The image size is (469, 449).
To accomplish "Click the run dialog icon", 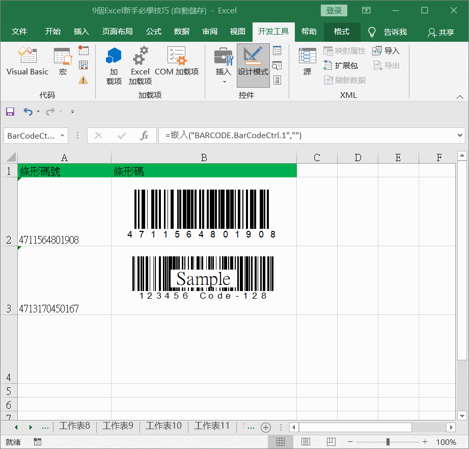I will pyautogui.click(x=277, y=80).
